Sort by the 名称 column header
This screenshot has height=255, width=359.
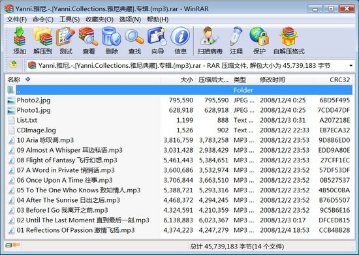[x=83, y=80]
